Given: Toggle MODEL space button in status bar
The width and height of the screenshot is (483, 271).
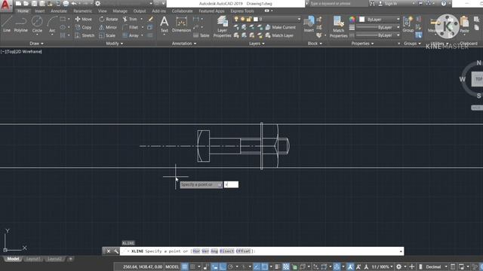Looking at the screenshot, I should 172,266.
